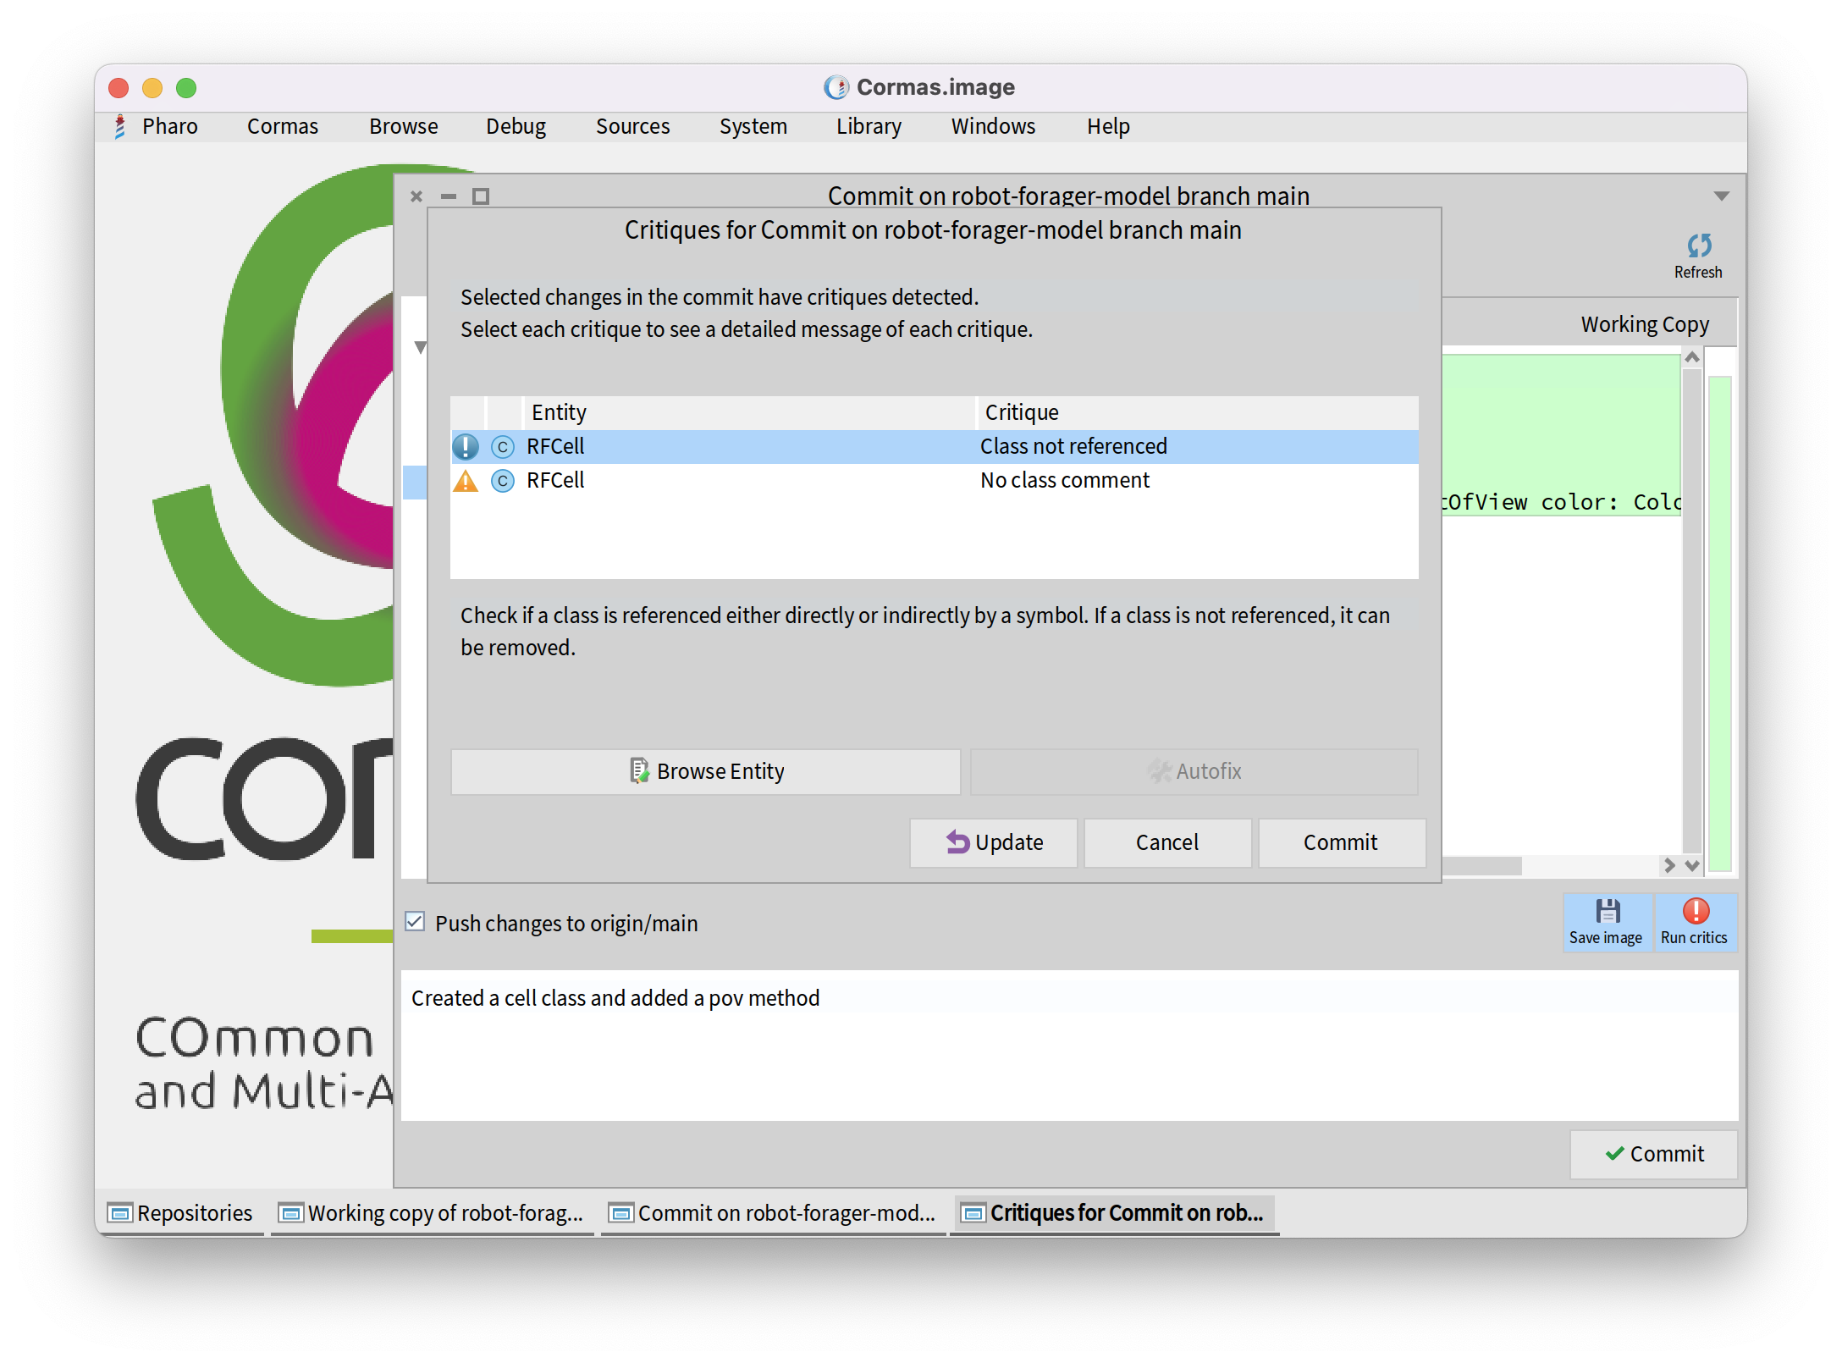Switch to Working copy of robot-forager taskbar tab
This screenshot has width=1842, height=1363.
(433, 1213)
